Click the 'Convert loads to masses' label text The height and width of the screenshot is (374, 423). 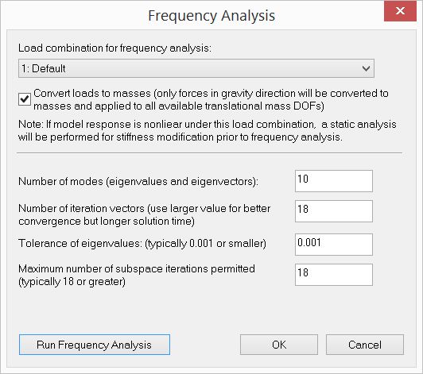click(x=211, y=99)
